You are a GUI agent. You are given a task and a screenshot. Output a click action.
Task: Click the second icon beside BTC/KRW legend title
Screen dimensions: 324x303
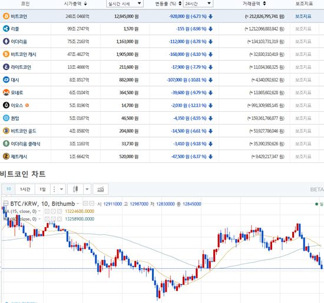coord(91,204)
